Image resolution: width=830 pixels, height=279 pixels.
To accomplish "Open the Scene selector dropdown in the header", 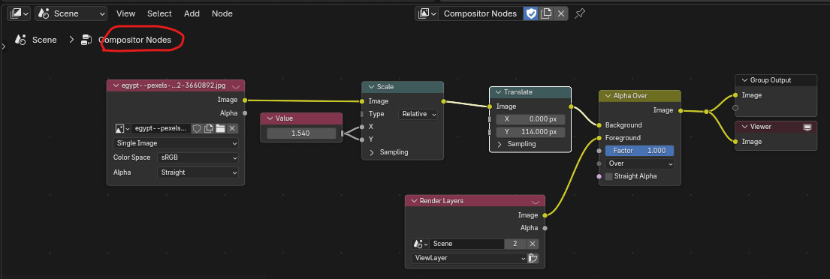I will [x=71, y=13].
